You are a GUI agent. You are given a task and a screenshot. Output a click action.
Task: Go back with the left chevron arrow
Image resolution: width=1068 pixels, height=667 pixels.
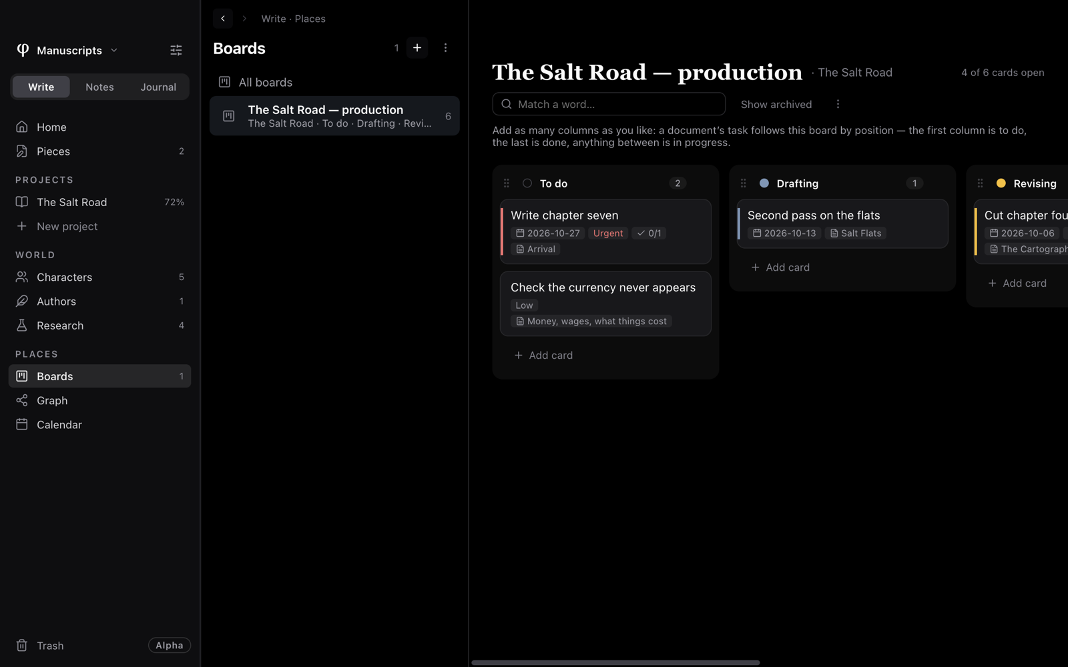(223, 19)
